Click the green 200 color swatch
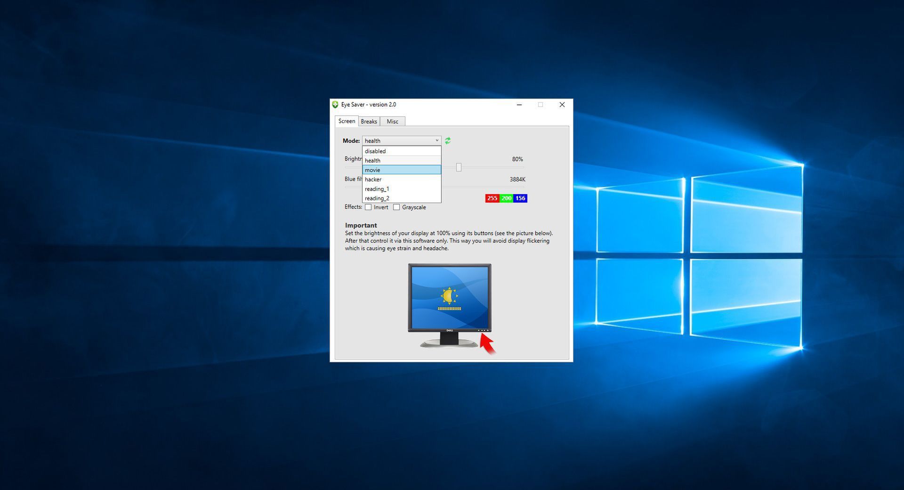 tap(506, 198)
